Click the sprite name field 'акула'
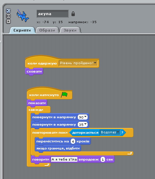The height and width of the screenshot is (179, 155). [53, 14]
